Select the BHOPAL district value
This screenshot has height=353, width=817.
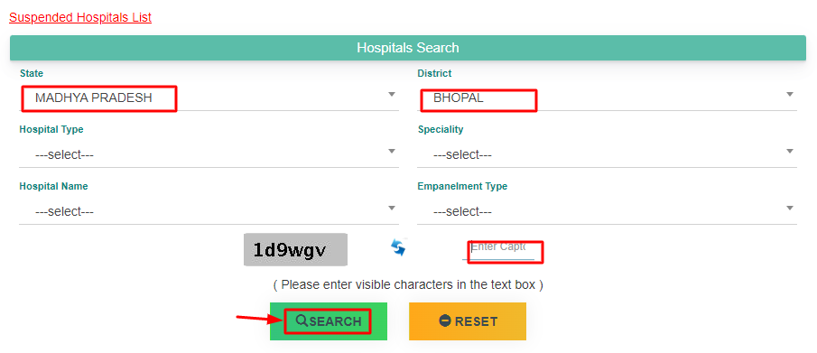459,98
